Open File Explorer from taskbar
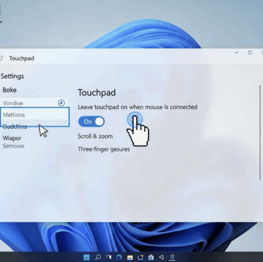The height and width of the screenshot is (262, 263). coord(130,257)
